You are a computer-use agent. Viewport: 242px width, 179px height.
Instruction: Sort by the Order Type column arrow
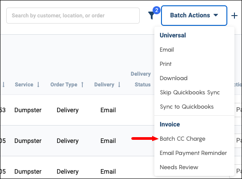(82, 85)
